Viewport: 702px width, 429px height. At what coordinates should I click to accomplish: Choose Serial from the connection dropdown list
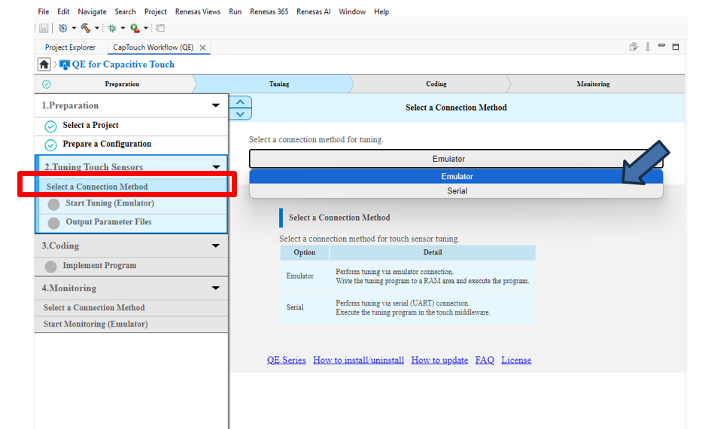[456, 191]
